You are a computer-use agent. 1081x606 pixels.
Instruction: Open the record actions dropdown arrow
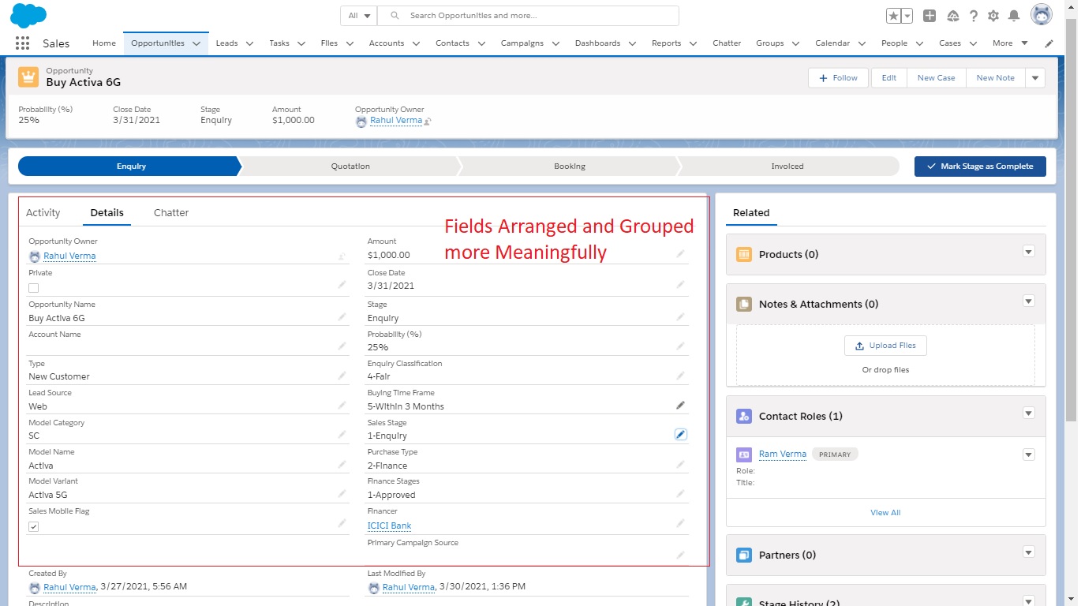1035,78
